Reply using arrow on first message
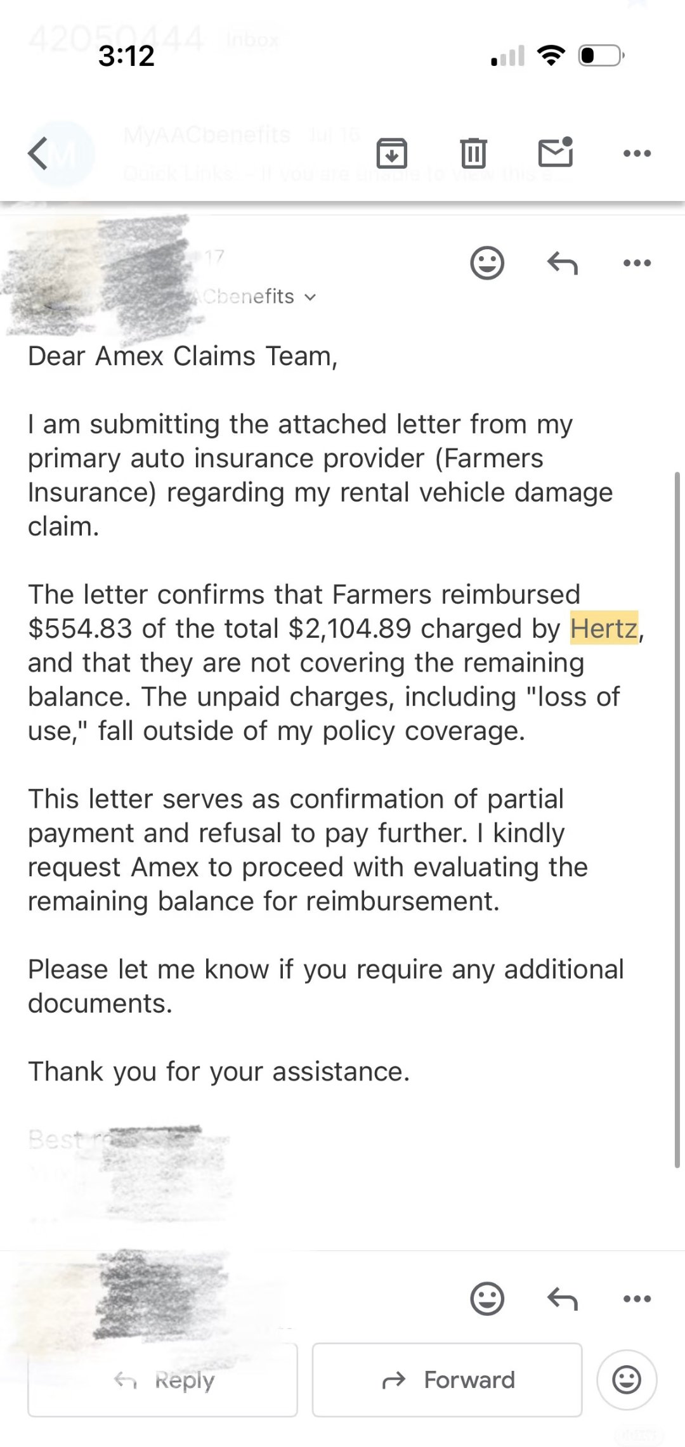 pyautogui.click(x=563, y=263)
